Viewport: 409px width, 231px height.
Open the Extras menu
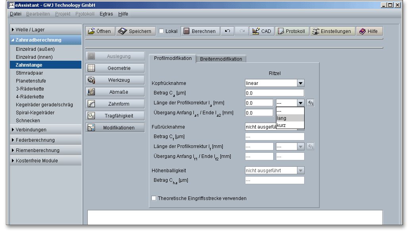pyautogui.click(x=106, y=14)
